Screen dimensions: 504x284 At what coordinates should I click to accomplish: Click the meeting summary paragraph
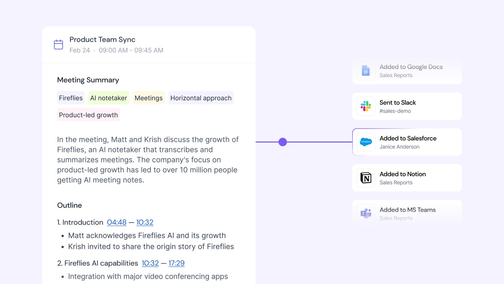(148, 160)
